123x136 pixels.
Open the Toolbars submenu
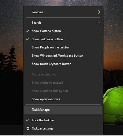coord(63,12)
